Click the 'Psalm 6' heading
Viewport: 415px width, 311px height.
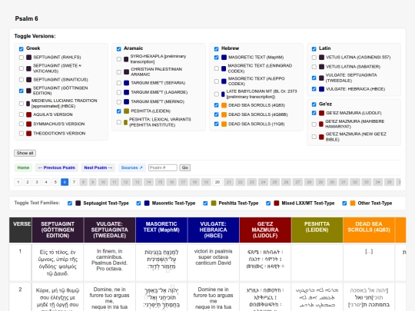click(26, 18)
